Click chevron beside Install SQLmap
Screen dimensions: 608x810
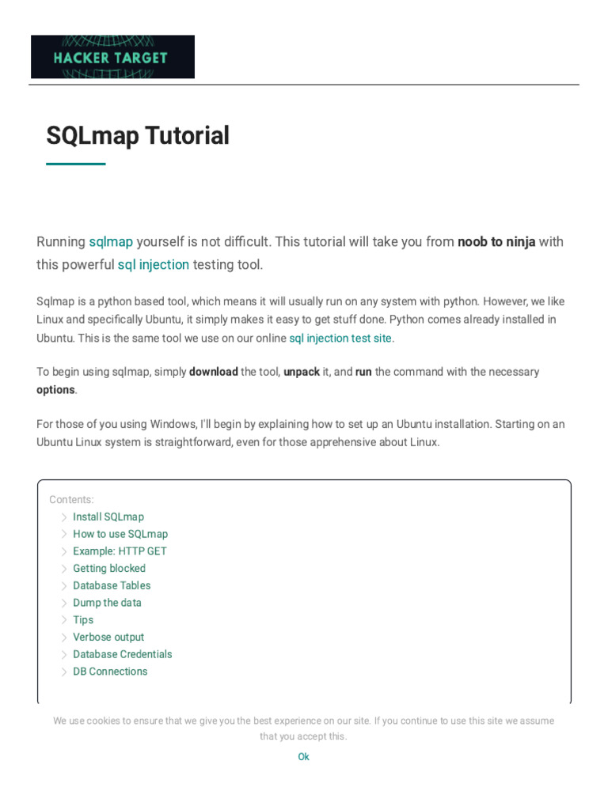click(64, 517)
